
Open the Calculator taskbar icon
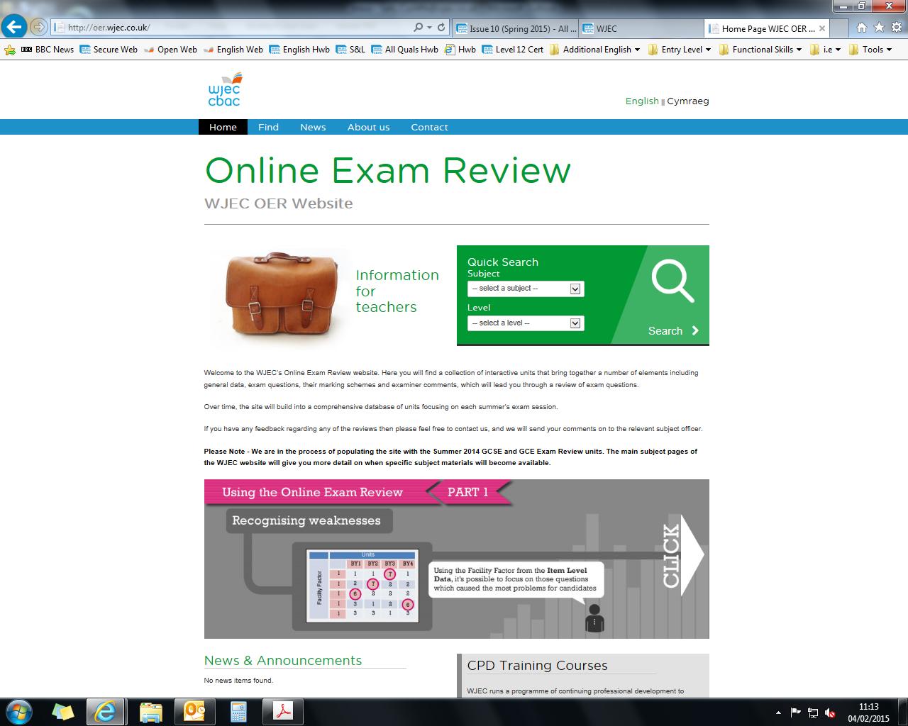238,711
